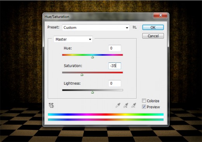Click the Lightness value field
This screenshot has height=142, width=202.
(x=115, y=83)
